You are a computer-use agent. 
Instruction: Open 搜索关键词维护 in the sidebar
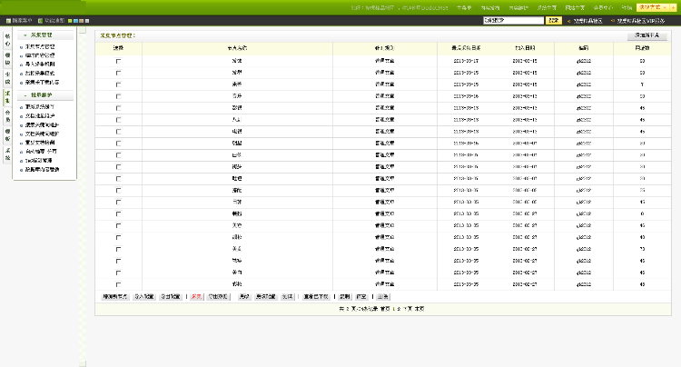pyautogui.click(x=42, y=125)
